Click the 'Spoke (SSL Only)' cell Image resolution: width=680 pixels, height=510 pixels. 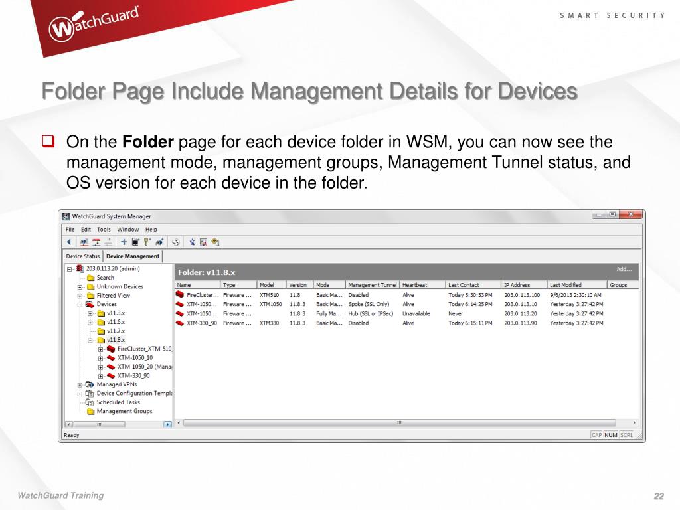[x=369, y=304]
